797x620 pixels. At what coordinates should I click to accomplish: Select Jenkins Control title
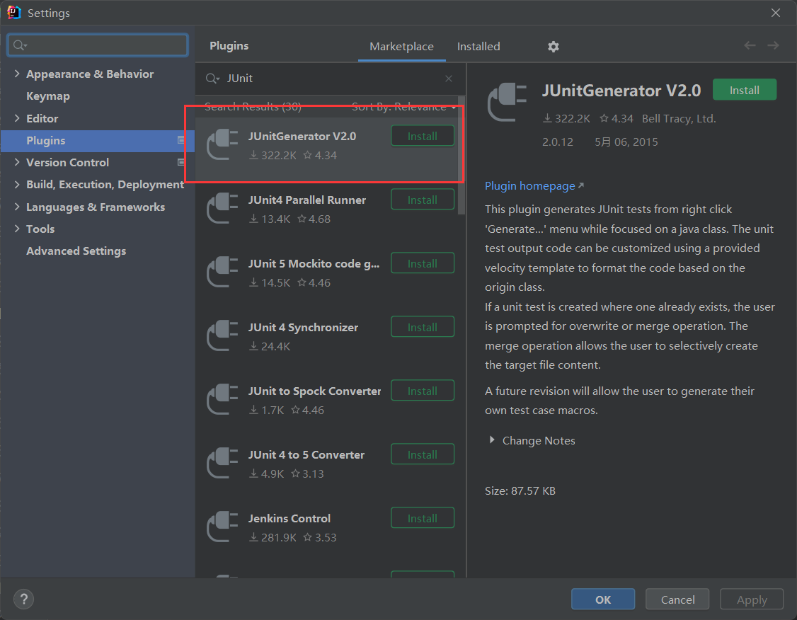(289, 518)
